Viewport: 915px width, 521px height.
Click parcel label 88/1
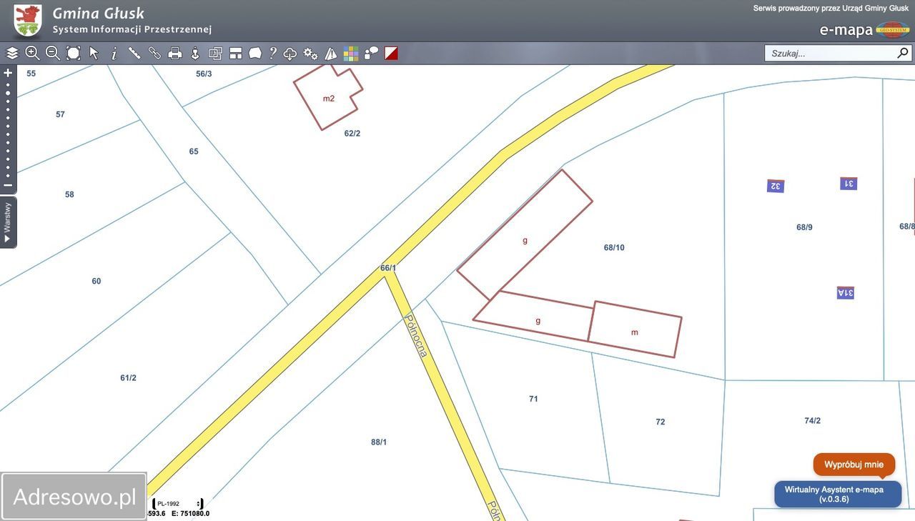click(x=379, y=442)
